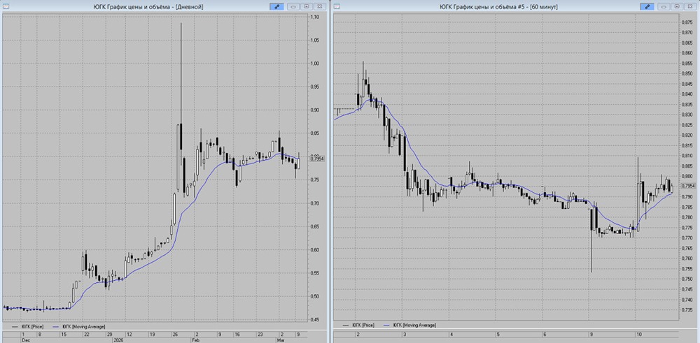Click the Feb month label on time axis
The height and width of the screenshot is (343, 700).
tap(195, 340)
